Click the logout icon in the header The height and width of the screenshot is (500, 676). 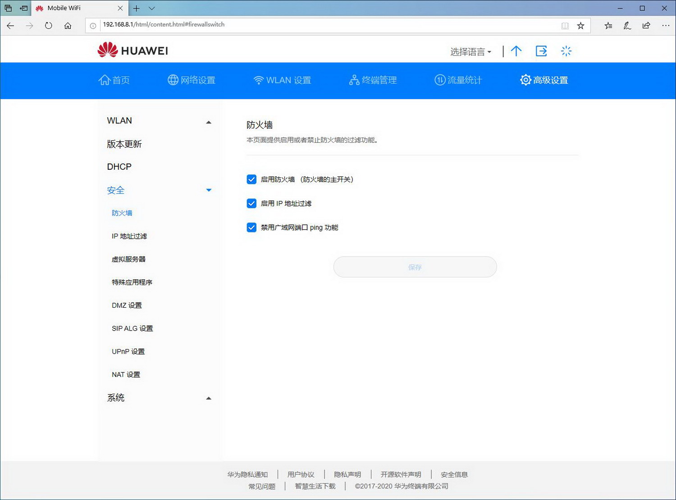point(541,51)
